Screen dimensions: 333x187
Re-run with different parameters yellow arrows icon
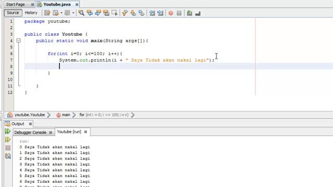tap(8, 139)
